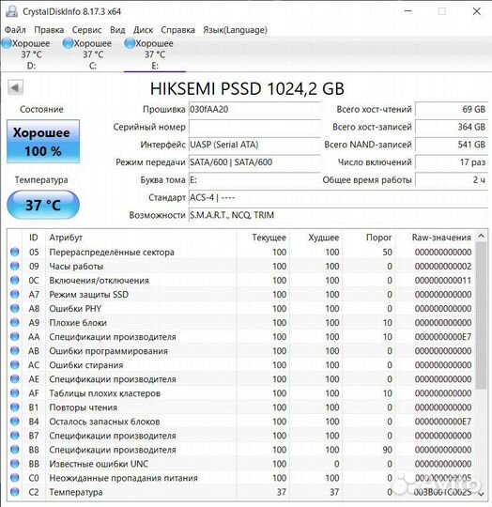
Task: Click status icon of Таблицы плохих кластеров row
Action: click(15, 393)
